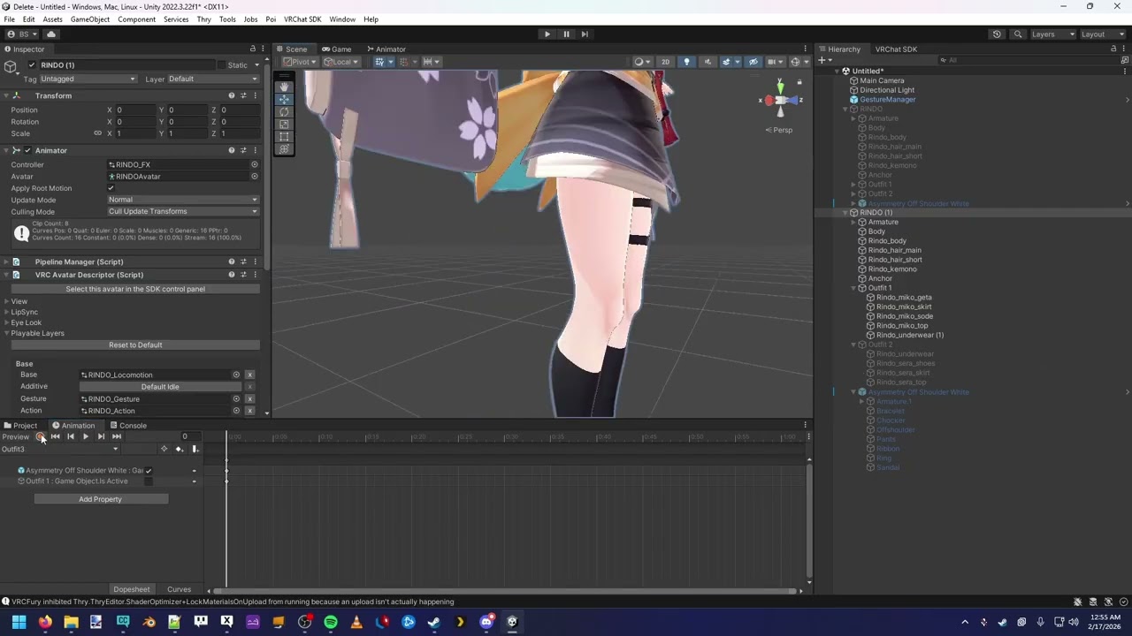Switch to the Game tab
Screen dimensions: 1132x636
tap(336, 49)
